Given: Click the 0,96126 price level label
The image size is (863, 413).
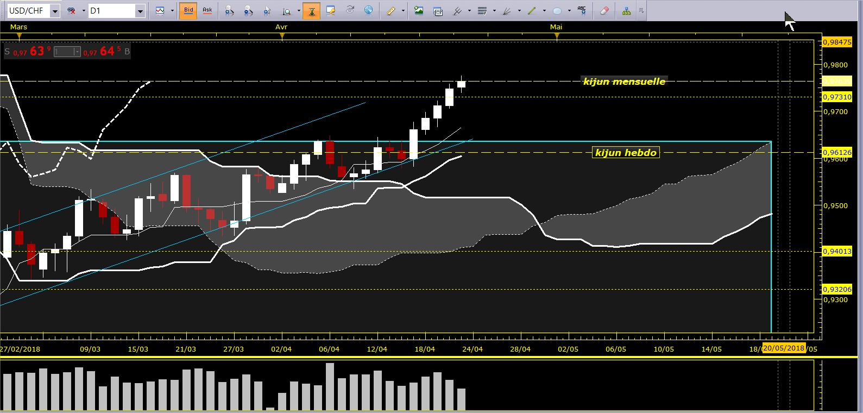Looking at the screenshot, I should tap(837, 152).
